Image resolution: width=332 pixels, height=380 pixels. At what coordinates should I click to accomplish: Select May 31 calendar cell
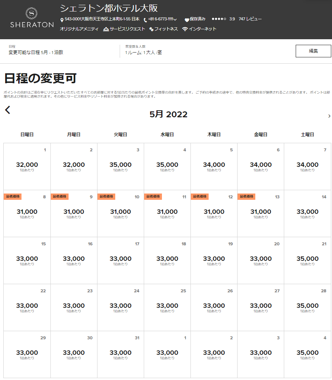[120, 354]
